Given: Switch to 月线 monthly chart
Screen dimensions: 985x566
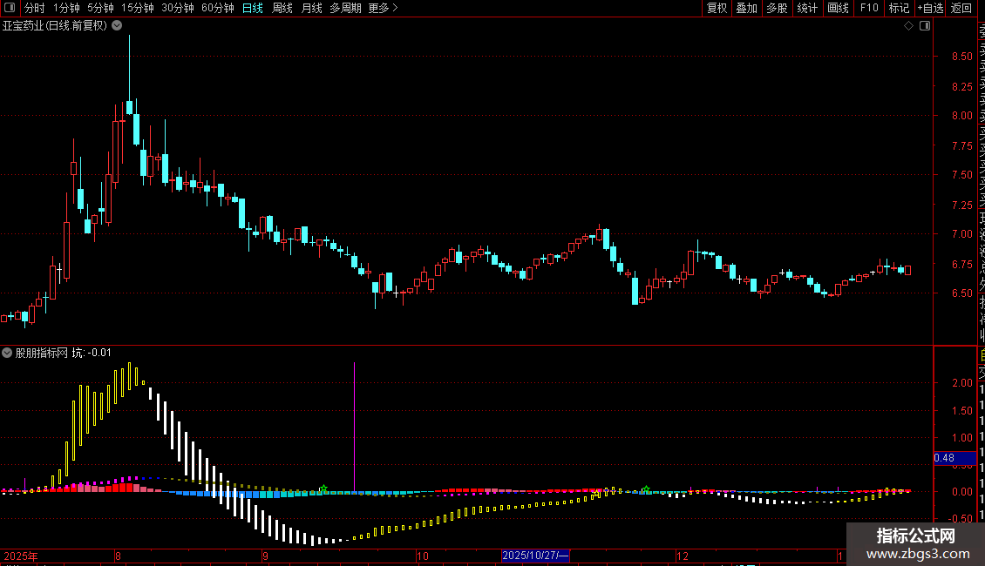Looking at the screenshot, I should [311, 8].
